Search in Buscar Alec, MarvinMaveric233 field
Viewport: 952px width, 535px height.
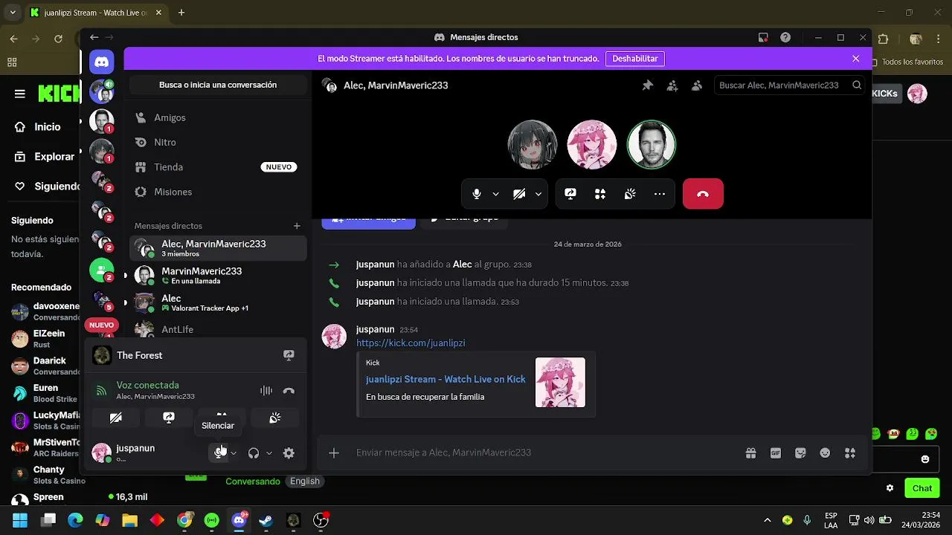click(790, 85)
